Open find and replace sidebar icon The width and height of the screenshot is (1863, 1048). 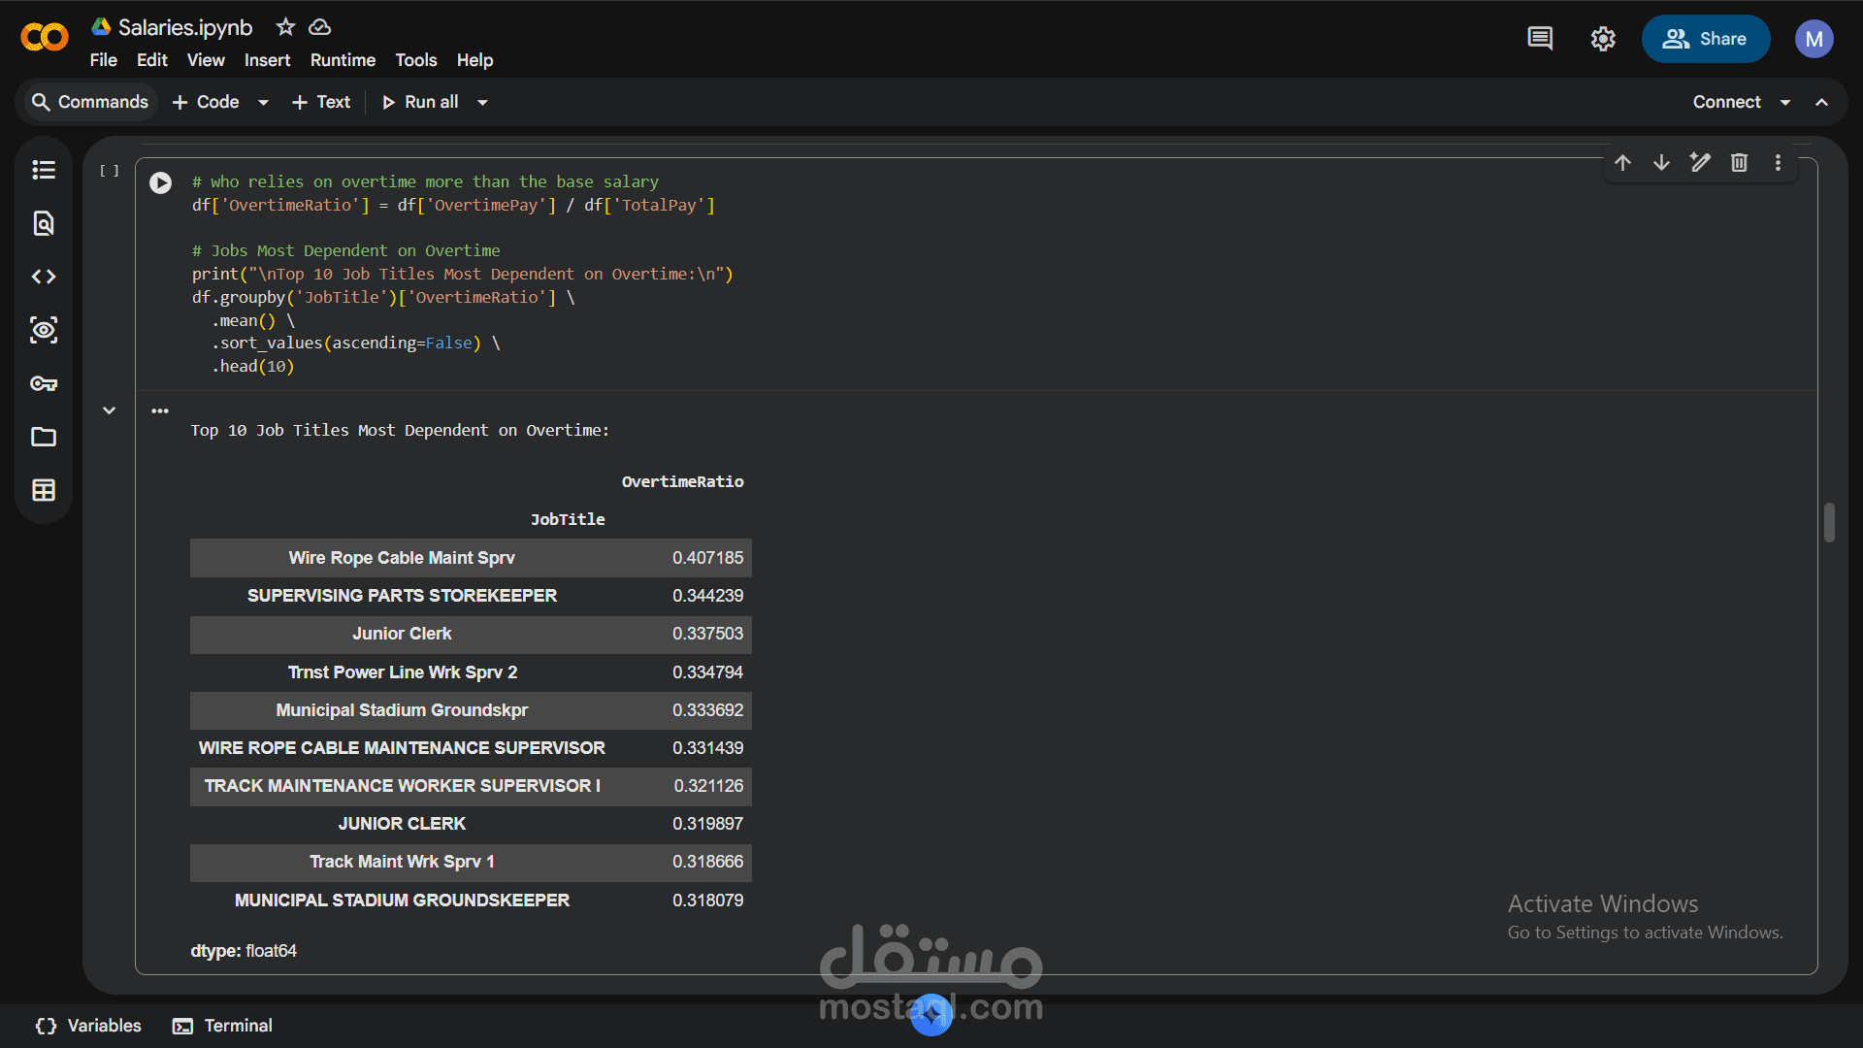click(x=44, y=223)
